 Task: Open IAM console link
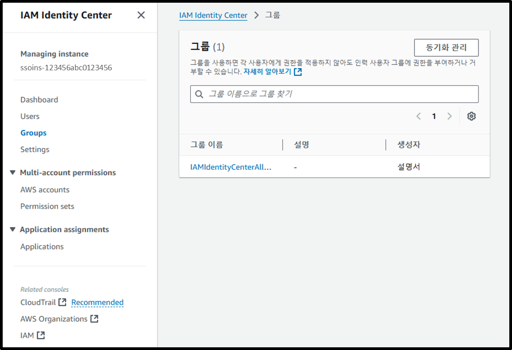point(27,335)
